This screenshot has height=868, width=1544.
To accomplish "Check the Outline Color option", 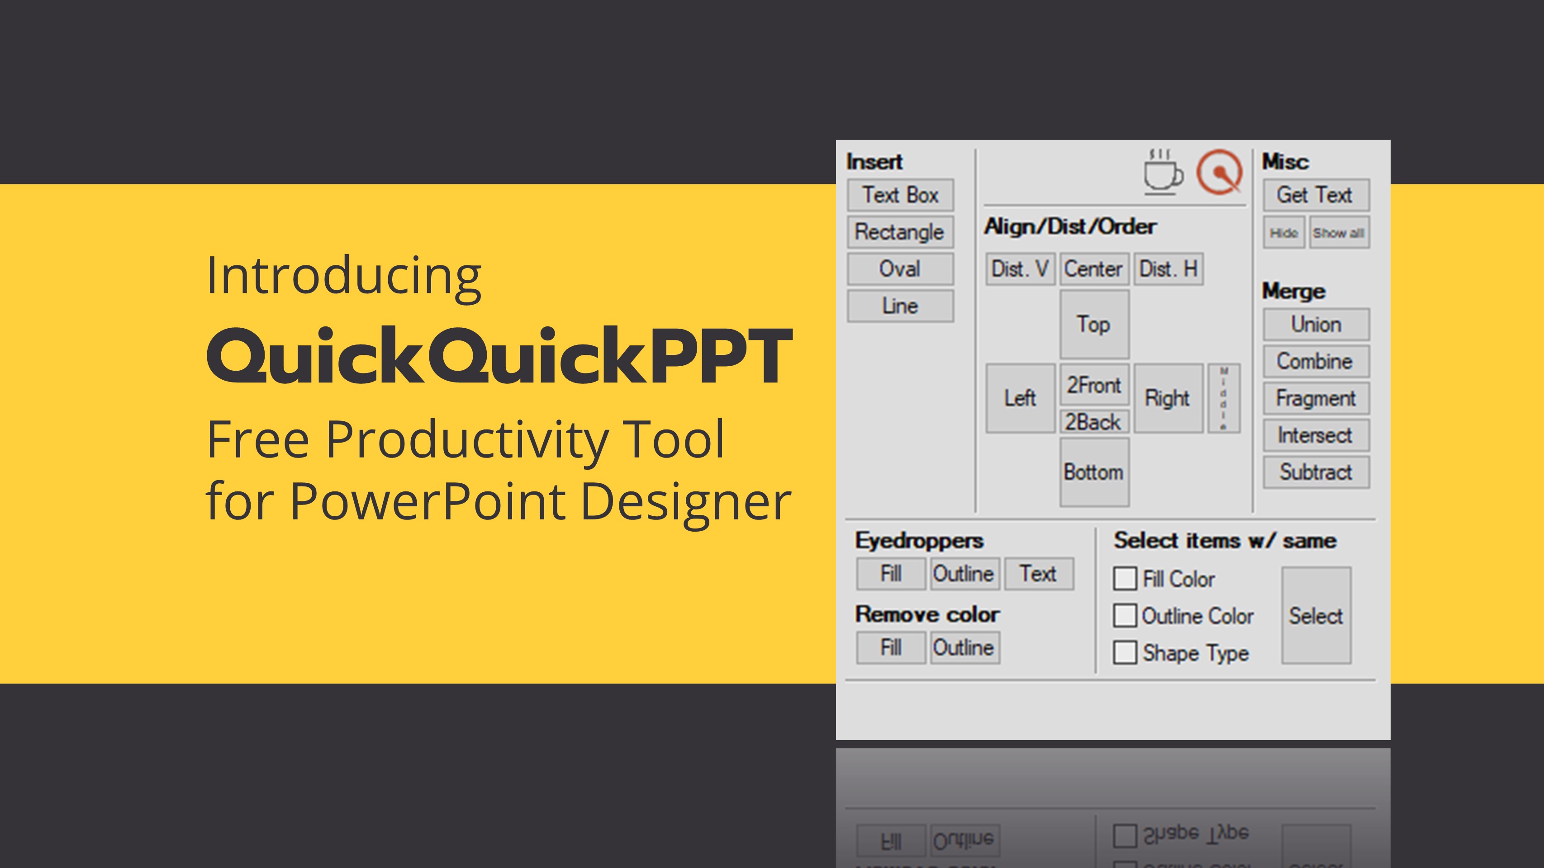I will [x=1125, y=616].
